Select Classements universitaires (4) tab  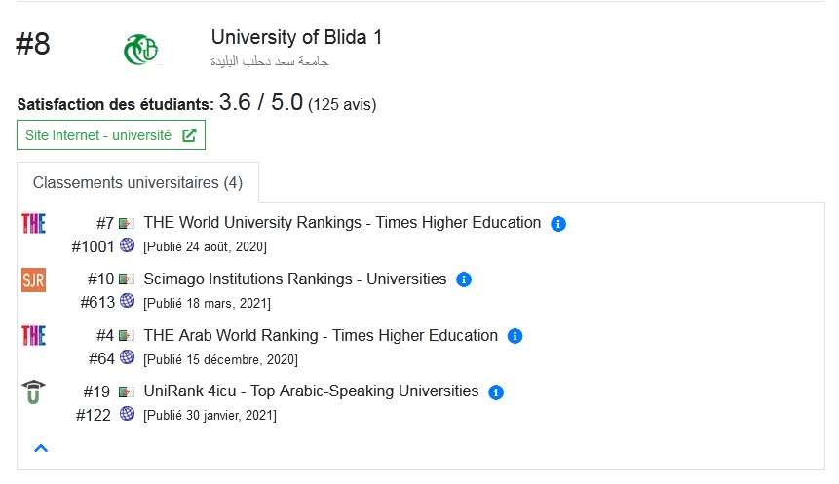(x=138, y=182)
